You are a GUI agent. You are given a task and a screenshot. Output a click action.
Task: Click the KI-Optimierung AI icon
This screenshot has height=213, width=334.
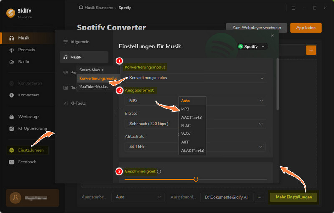pyautogui.click(x=12, y=129)
